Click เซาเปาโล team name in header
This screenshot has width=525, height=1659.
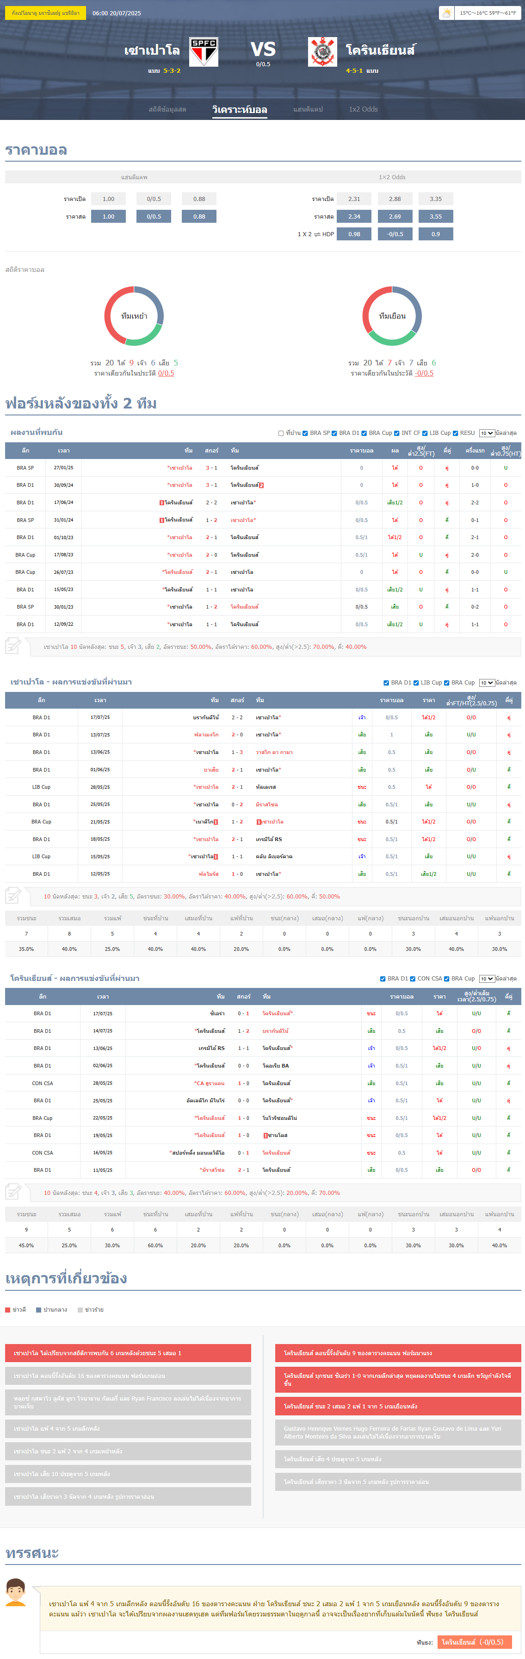point(152,50)
